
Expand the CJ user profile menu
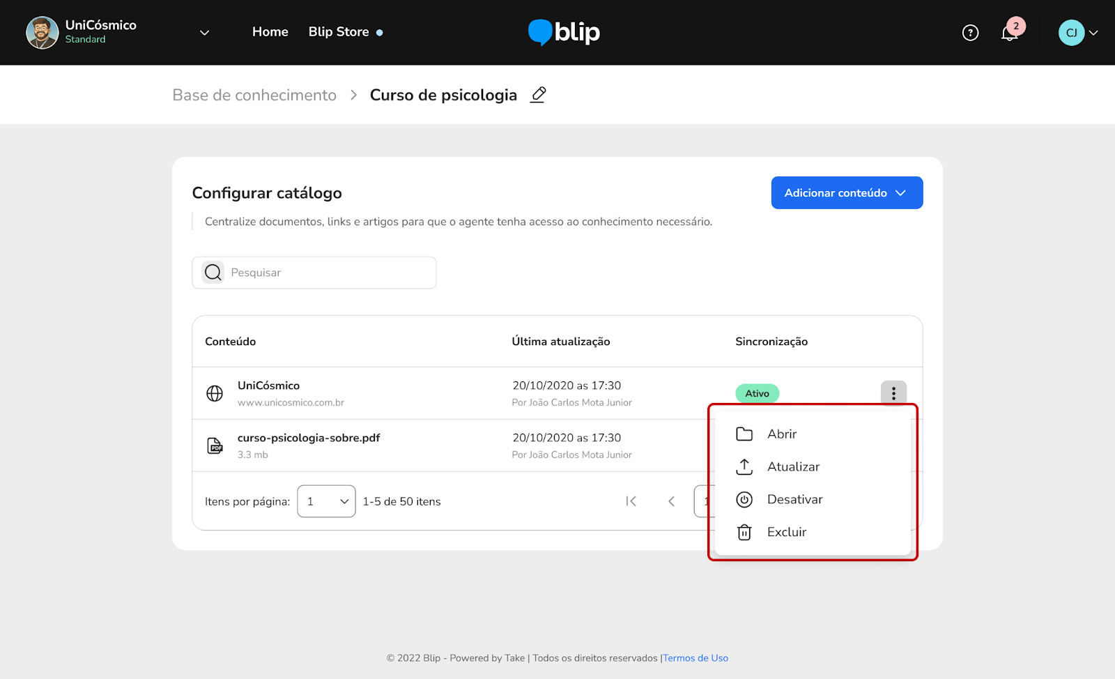[1078, 33]
